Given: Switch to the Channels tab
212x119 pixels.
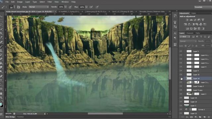Looking at the screenshot, I should coord(190,33).
